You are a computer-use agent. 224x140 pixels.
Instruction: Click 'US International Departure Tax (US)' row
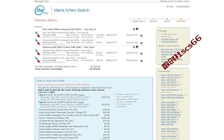[74, 121]
